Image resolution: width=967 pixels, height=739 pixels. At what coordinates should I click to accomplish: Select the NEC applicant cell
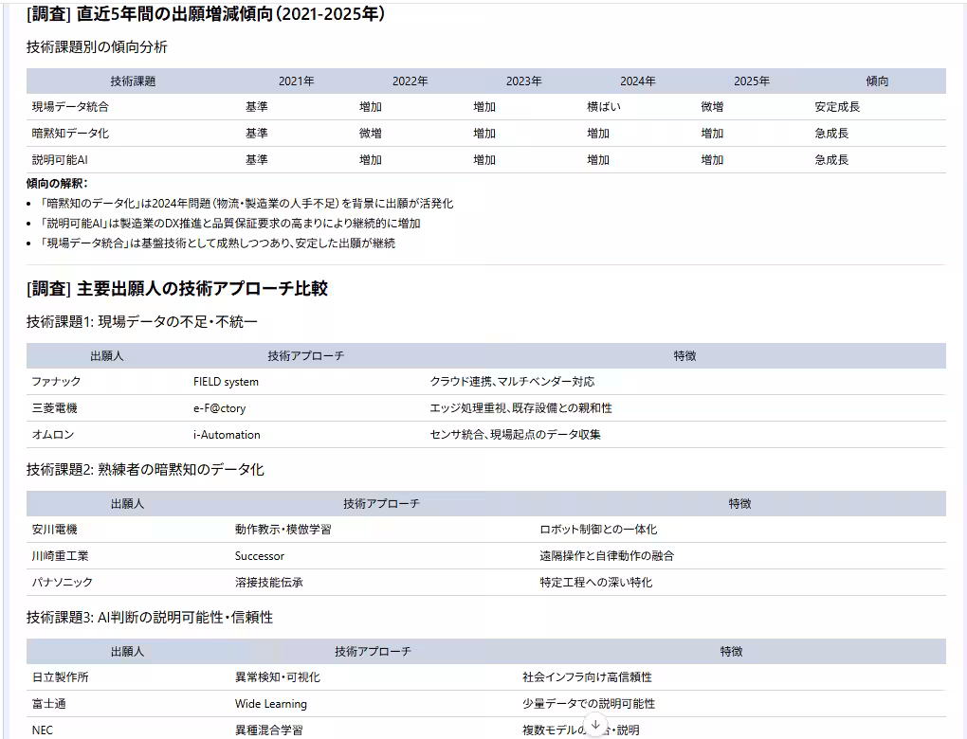42,730
